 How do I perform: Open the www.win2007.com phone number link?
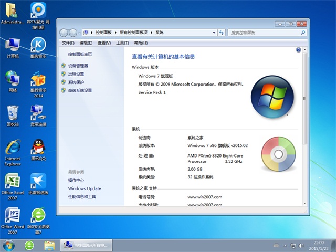point(205,197)
